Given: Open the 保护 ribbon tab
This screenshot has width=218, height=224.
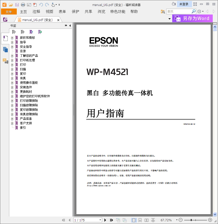Looking at the screenshot, I should pos(75,11).
